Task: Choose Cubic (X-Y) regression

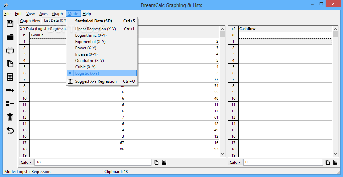Action: [102, 67]
